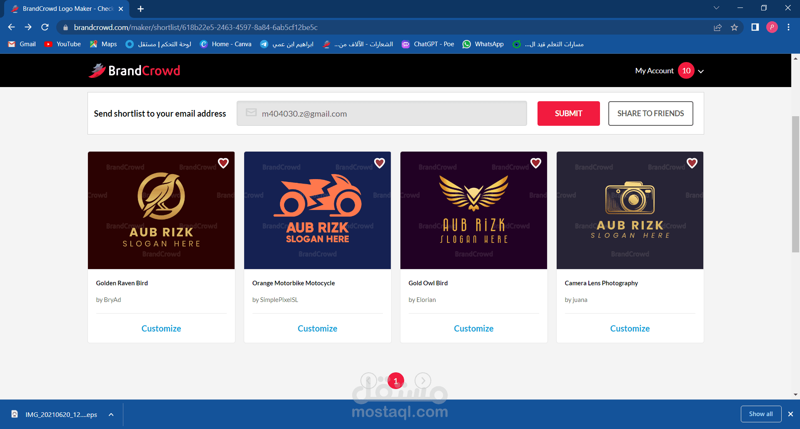Viewport: 800px width, 429px height.
Task: Bookmark this page with the star icon
Action: [x=734, y=27]
